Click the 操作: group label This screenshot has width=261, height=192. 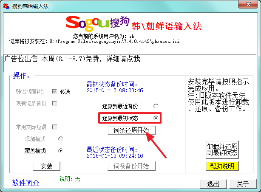21,76
